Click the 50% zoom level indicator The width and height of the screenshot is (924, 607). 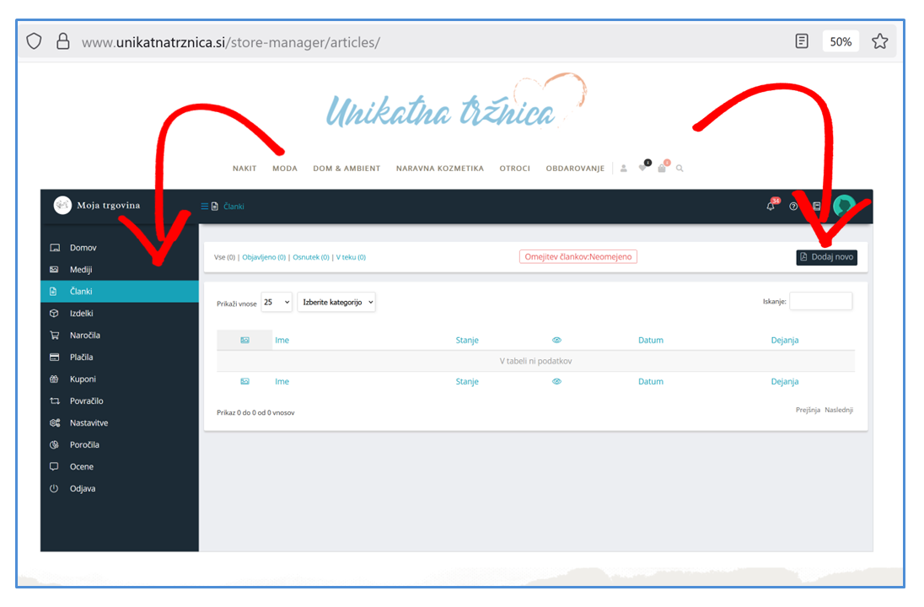[841, 41]
